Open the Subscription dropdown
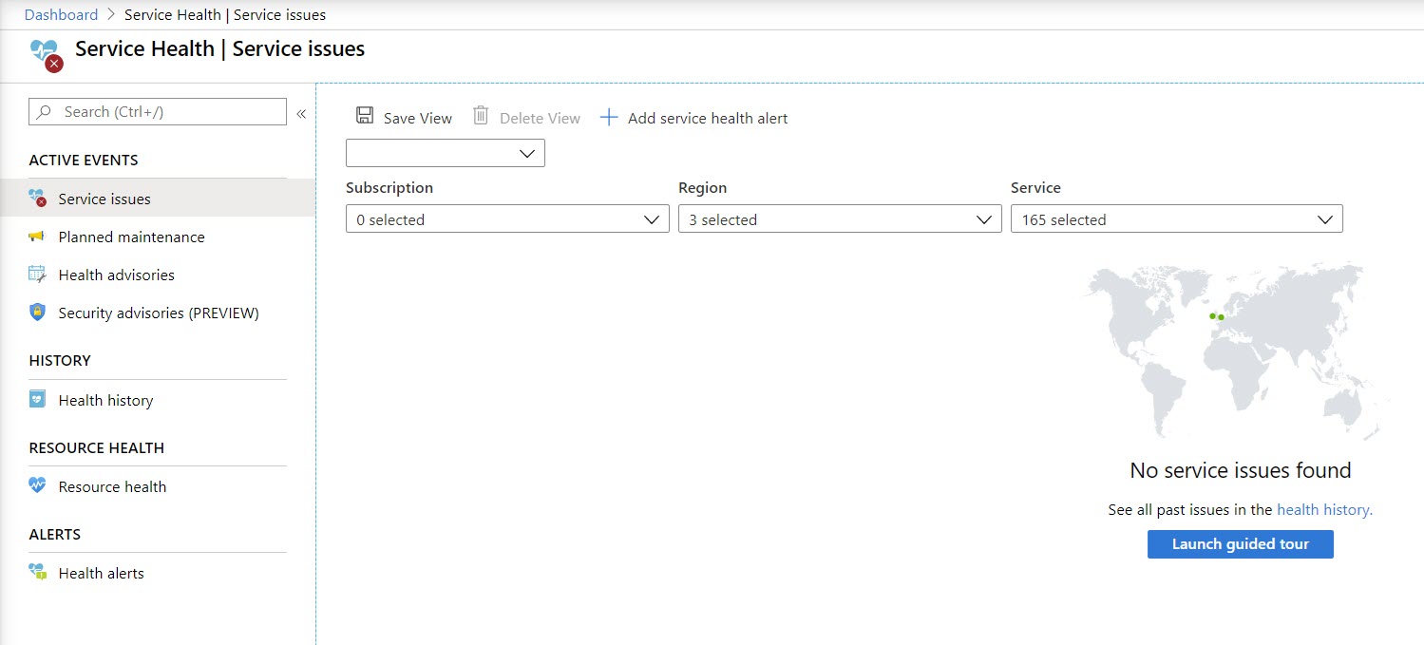Image resolution: width=1424 pixels, height=645 pixels. (x=507, y=219)
